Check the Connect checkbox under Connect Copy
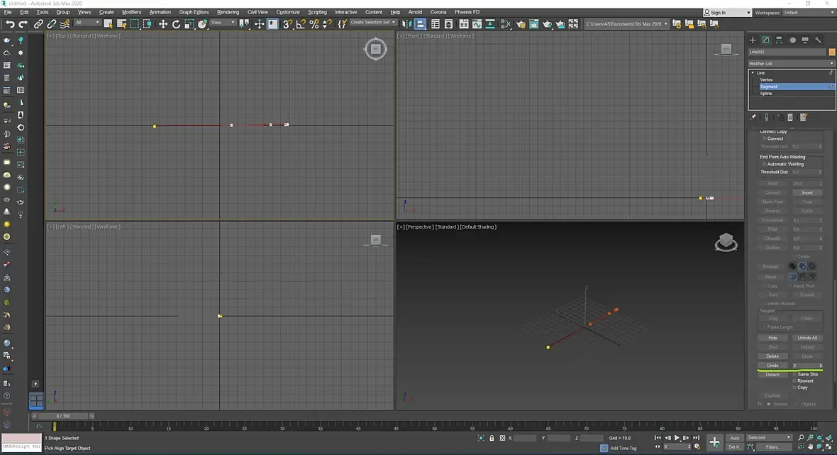 click(x=765, y=138)
